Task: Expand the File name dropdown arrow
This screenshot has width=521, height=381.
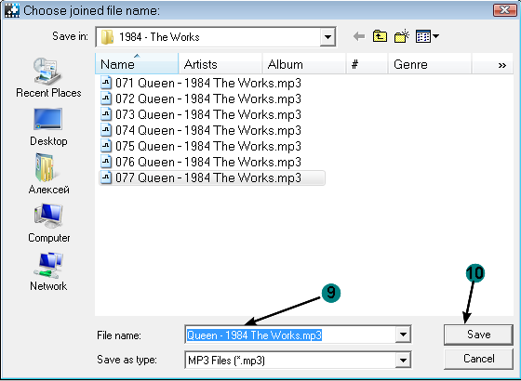Action: (x=403, y=335)
